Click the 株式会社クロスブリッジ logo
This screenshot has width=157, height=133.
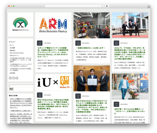click(20, 24)
